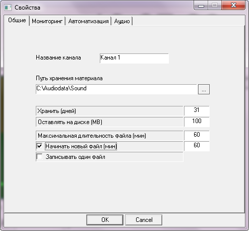Click the Начинать новый файл label text

81,146
